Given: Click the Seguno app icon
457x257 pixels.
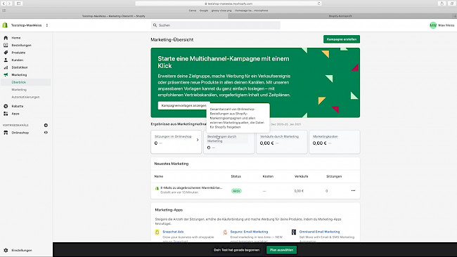Looking at the screenshot, I should pos(225,232).
